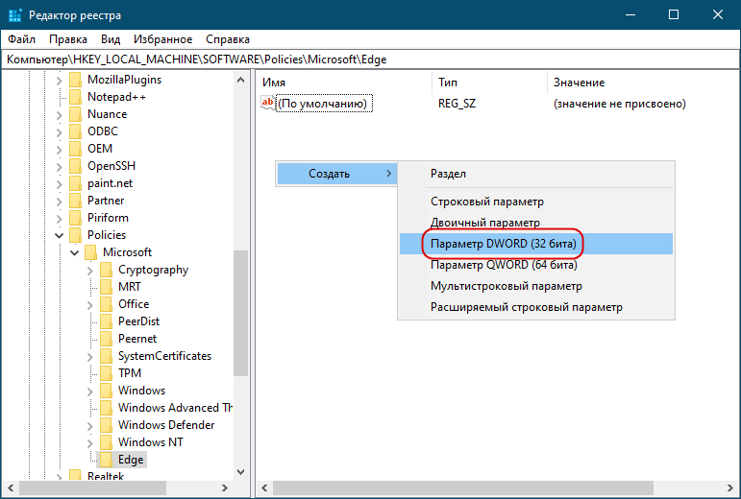741x499 pixels.
Task: Click the ab string value icon
Action: coord(268,103)
